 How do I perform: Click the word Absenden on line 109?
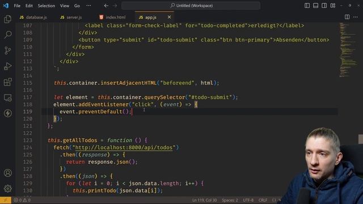(288, 40)
